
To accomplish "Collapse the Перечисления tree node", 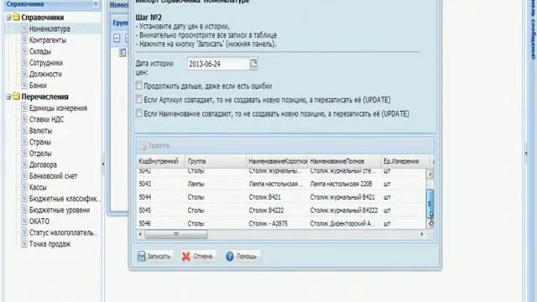I will pos(8,97).
